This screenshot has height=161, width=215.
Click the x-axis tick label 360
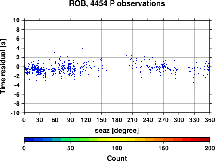pyautogui.click(x=210, y=120)
